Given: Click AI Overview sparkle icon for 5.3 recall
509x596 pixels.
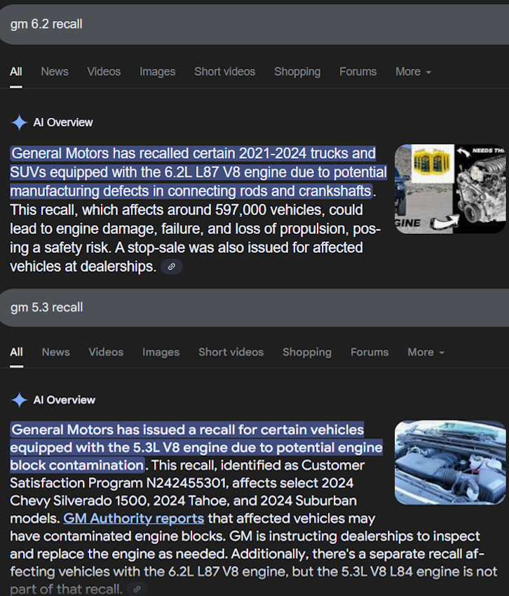Looking at the screenshot, I should (x=19, y=400).
